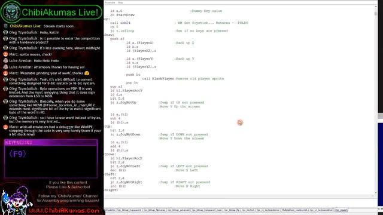
Task: Switch to the Cpc_bitmap_transparent_mask tab
Action: [x=206, y=210]
